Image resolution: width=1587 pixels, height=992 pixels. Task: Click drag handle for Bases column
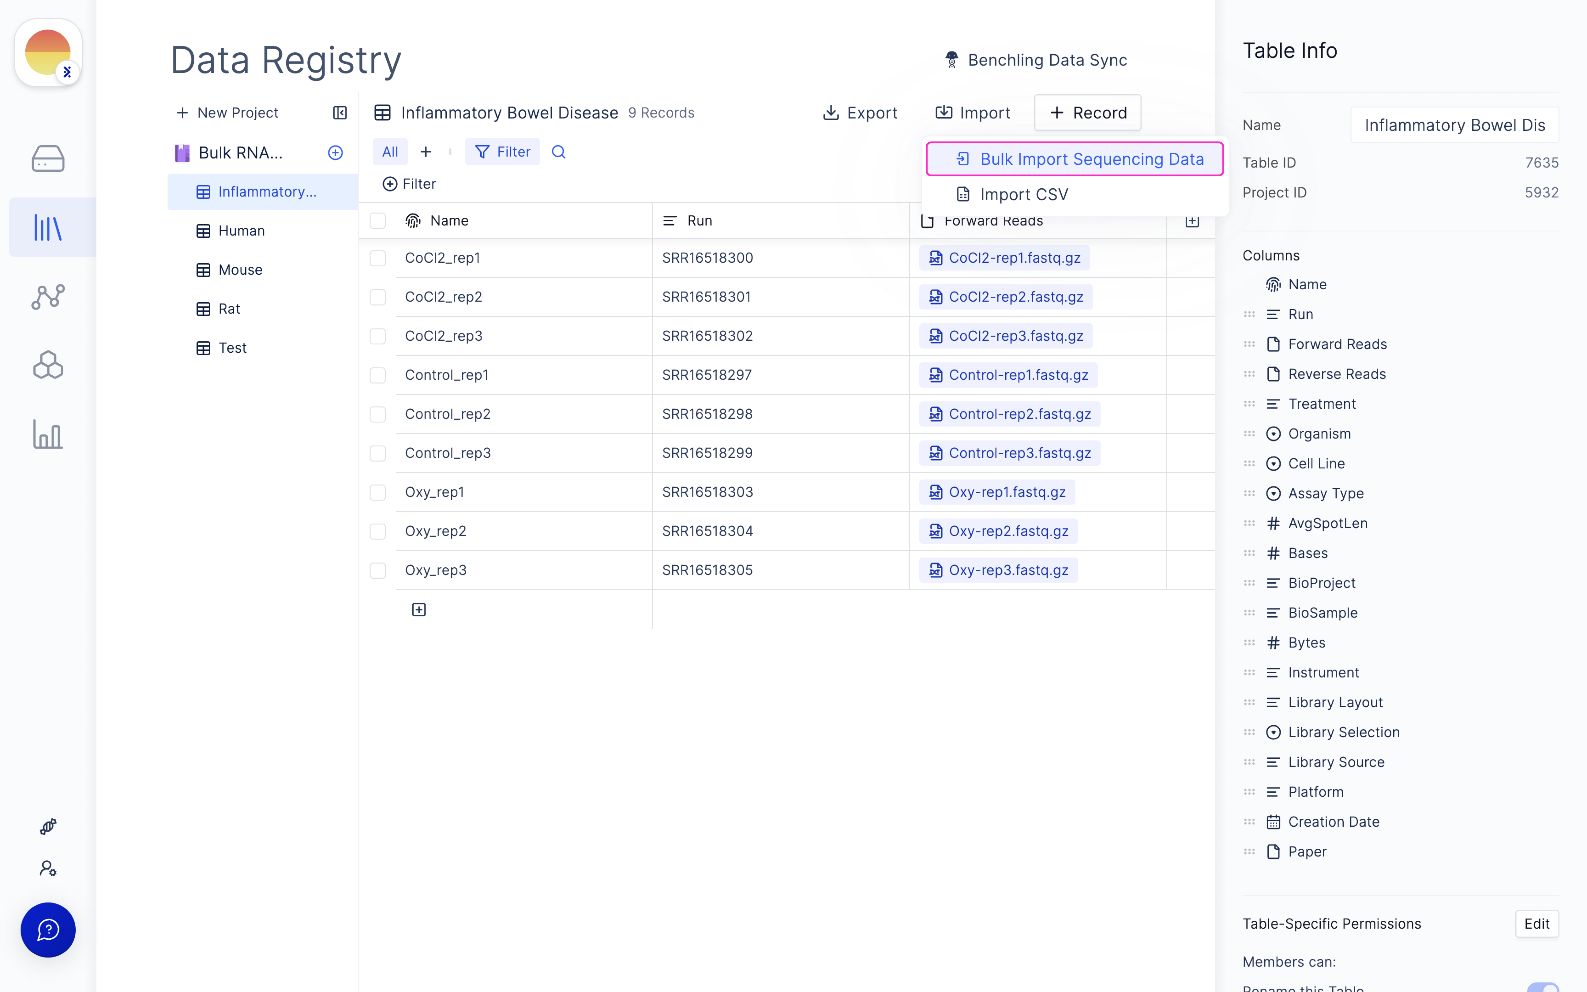pos(1249,553)
